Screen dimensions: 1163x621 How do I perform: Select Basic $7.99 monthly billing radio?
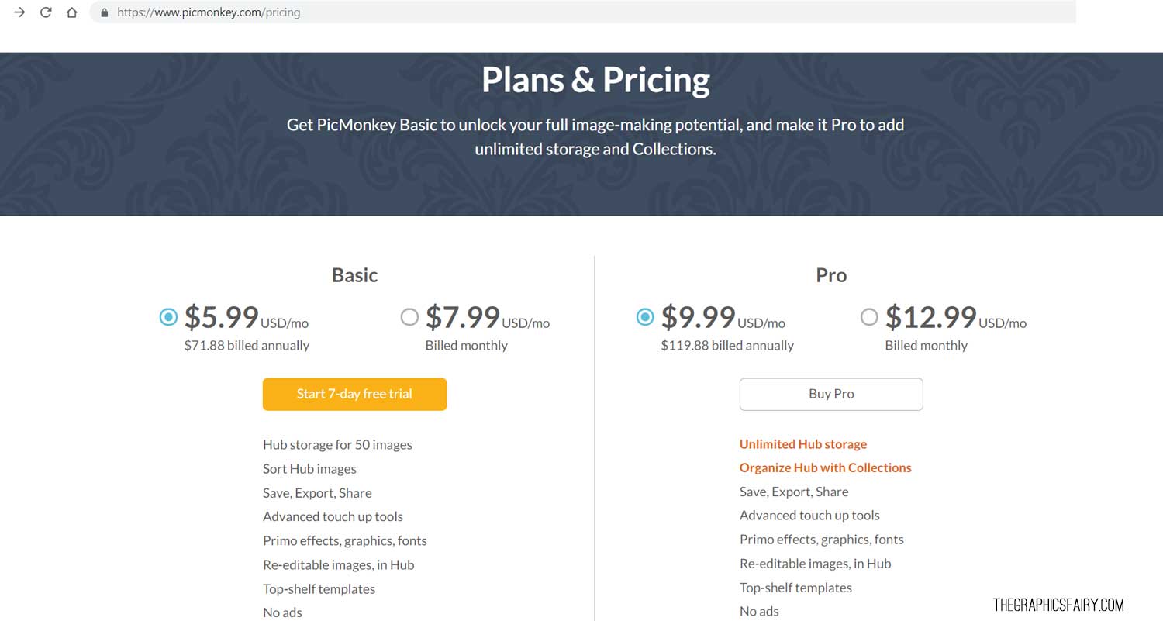[409, 316]
